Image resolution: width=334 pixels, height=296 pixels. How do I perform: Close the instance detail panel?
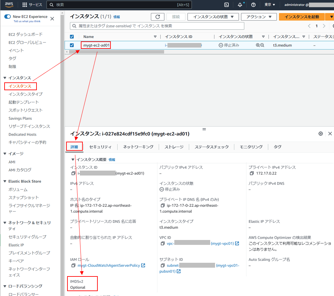coord(330,134)
